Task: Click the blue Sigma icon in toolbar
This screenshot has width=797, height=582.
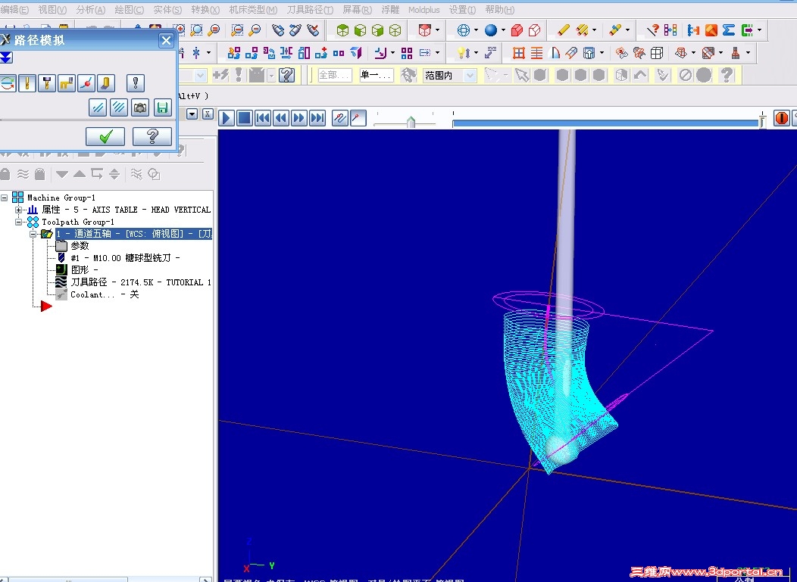Action: click(728, 30)
